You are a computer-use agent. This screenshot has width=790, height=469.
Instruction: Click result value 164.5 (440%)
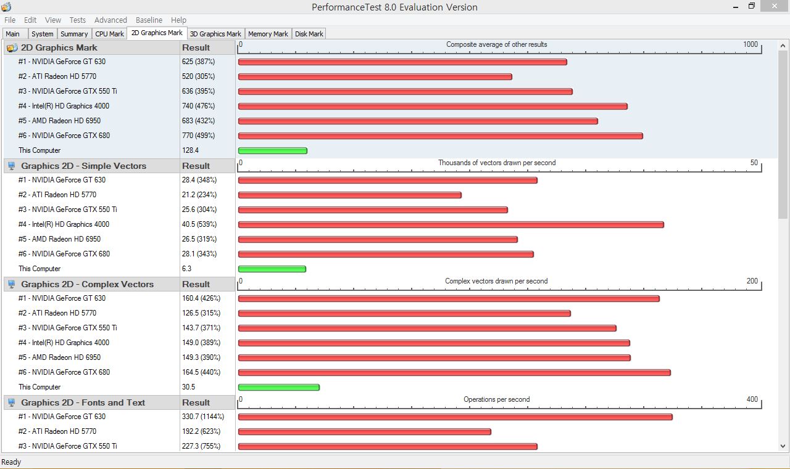(201, 372)
